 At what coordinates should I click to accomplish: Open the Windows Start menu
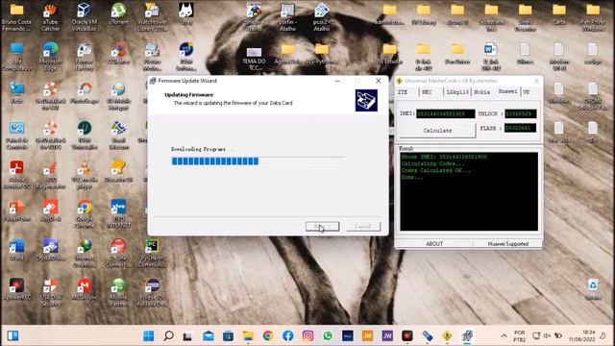pyautogui.click(x=149, y=335)
